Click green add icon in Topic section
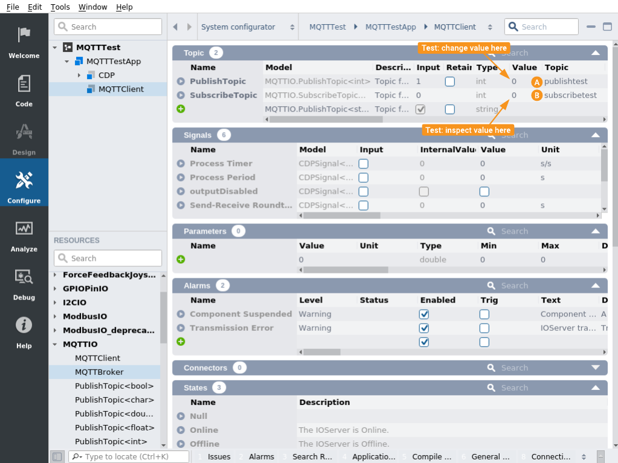 coord(181,109)
